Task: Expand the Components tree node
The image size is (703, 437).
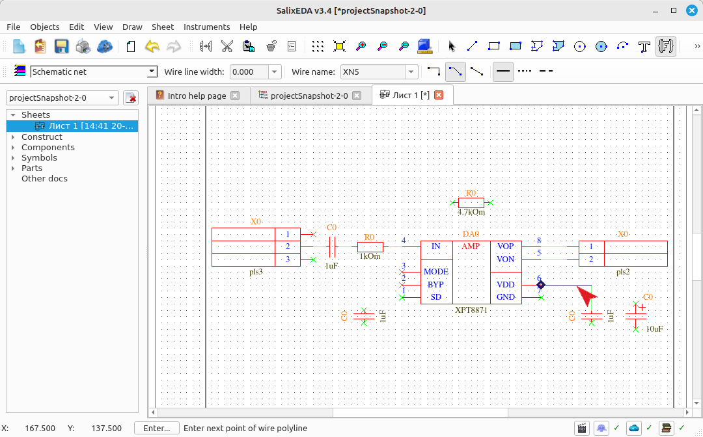Action: click(x=13, y=148)
